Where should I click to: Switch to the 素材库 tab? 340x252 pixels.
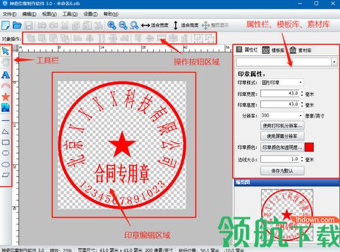coord(301,50)
